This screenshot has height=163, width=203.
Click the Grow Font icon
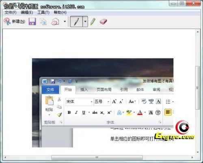pyautogui.click(x=114, y=101)
